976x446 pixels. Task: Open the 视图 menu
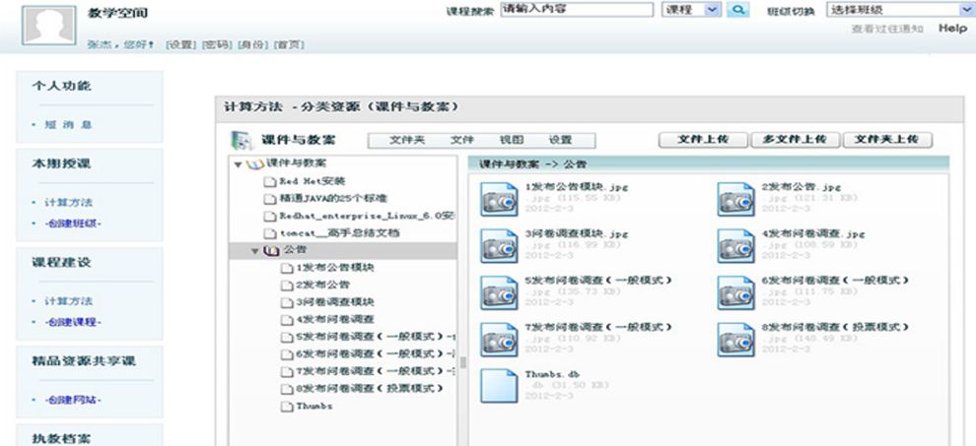(512, 140)
